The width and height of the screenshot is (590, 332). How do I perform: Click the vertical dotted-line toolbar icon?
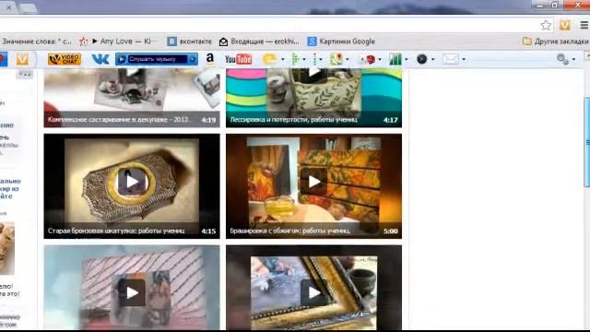click(x=315, y=59)
